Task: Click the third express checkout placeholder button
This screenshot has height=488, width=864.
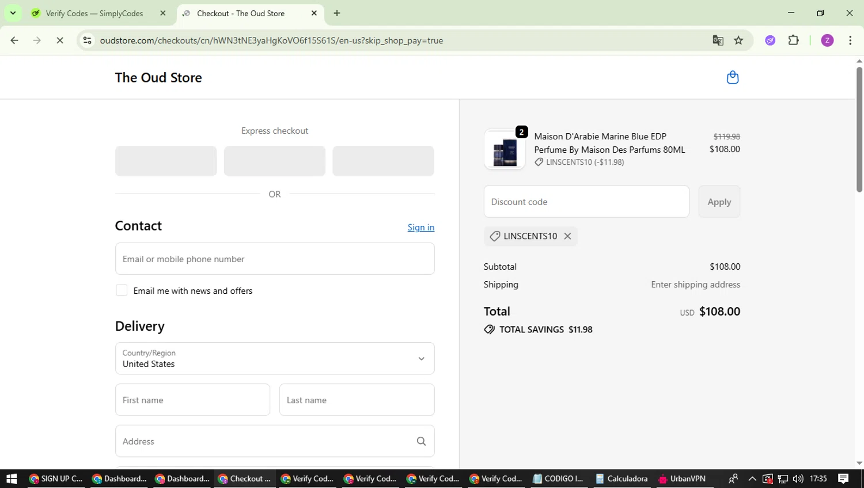Action: 383,161
